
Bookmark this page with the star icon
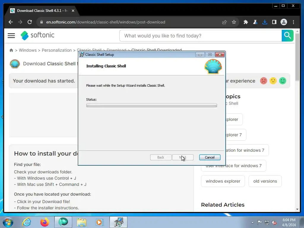(234, 22)
